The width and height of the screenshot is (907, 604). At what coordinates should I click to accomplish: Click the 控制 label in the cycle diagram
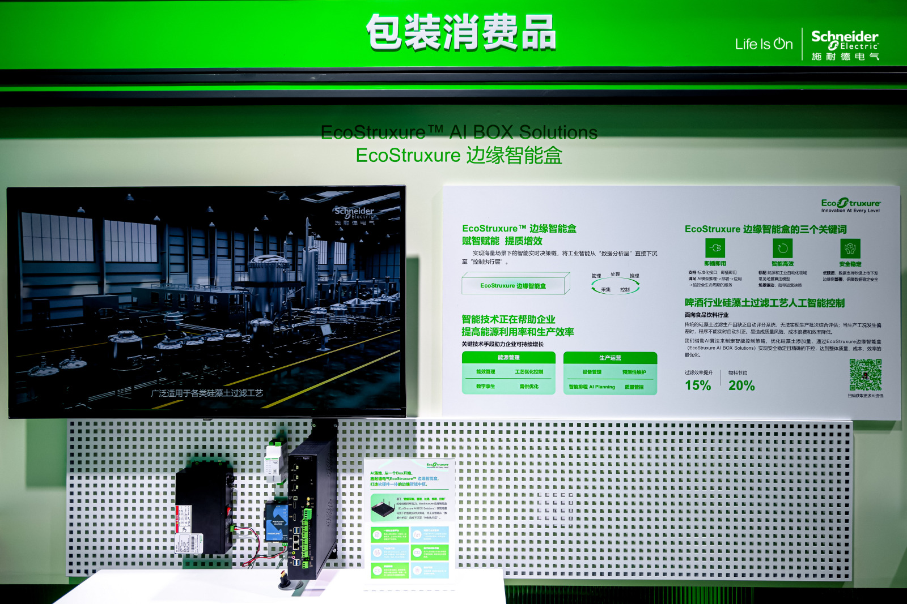click(625, 290)
